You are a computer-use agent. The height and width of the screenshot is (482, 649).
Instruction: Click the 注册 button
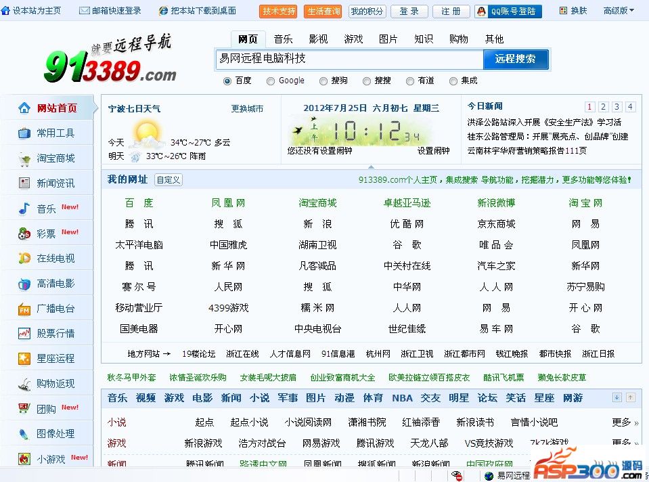point(451,12)
